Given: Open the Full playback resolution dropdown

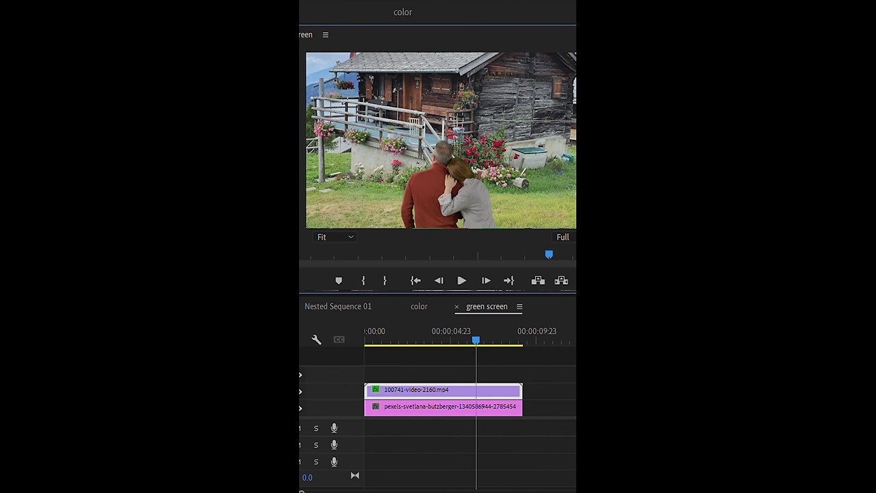Looking at the screenshot, I should pos(563,237).
